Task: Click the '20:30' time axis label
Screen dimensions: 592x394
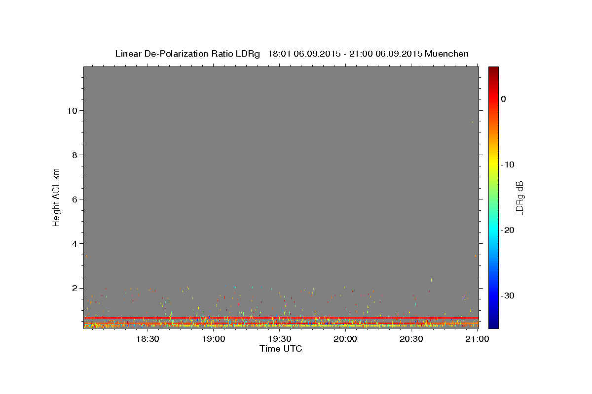Action: click(411, 339)
